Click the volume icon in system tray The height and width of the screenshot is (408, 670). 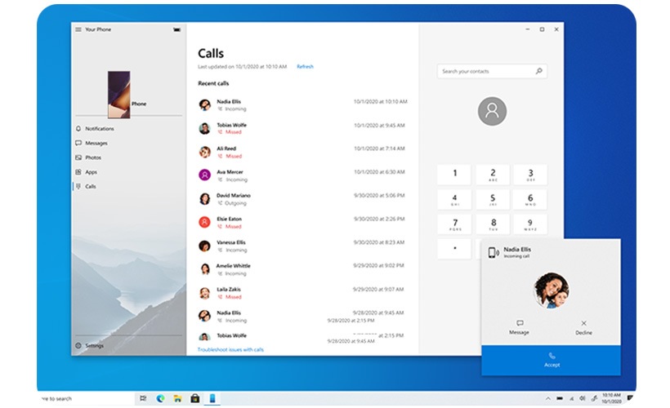(583, 398)
